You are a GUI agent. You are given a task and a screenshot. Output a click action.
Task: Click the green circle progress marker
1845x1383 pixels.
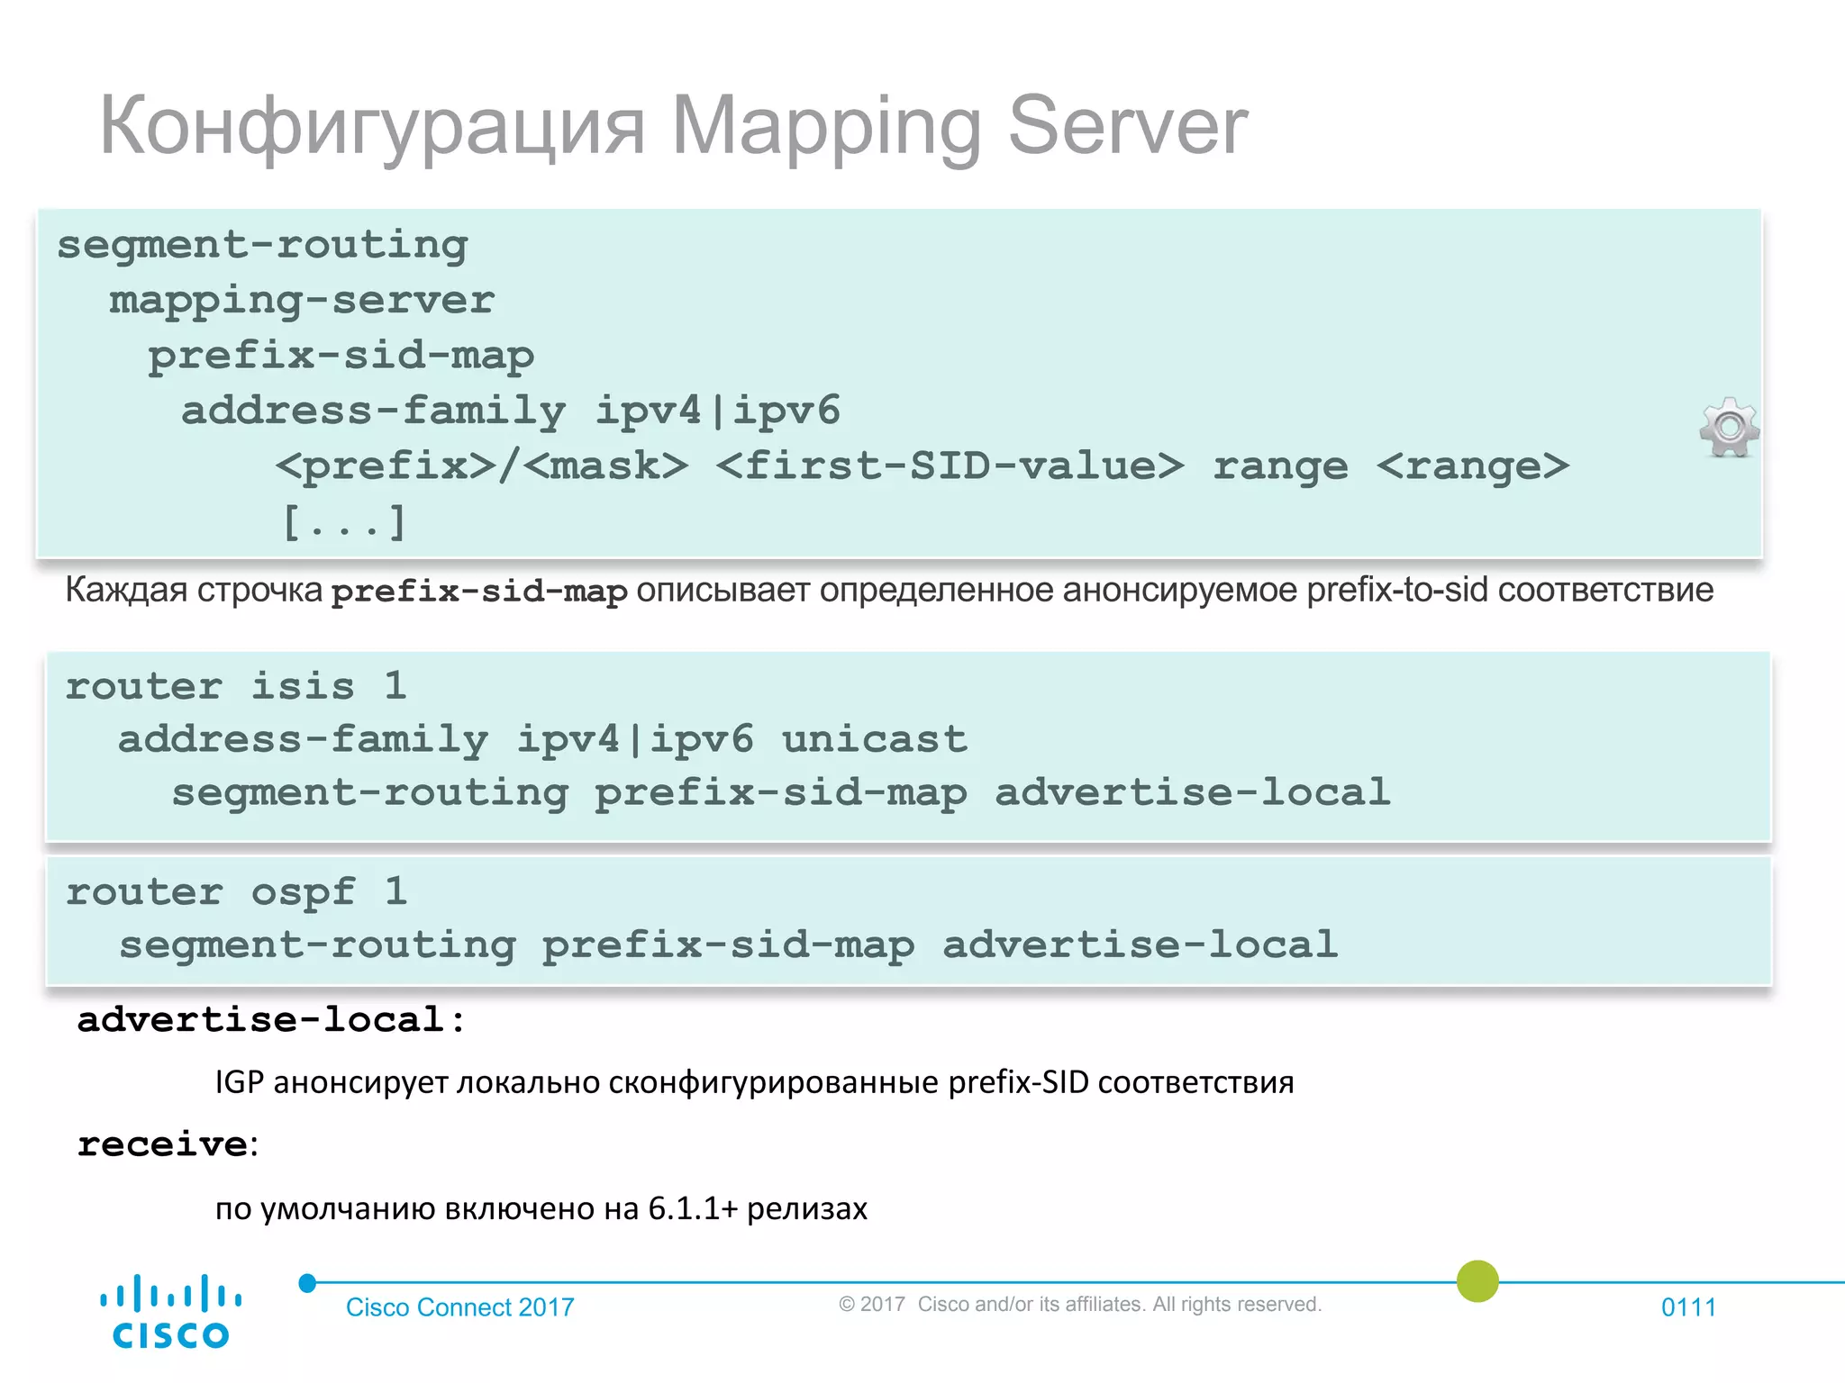click(1477, 1280)
